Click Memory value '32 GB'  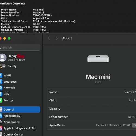[36, 24]
